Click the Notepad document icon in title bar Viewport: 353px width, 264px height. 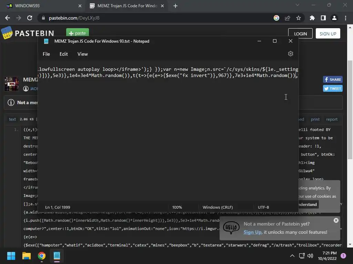point(46,41)
